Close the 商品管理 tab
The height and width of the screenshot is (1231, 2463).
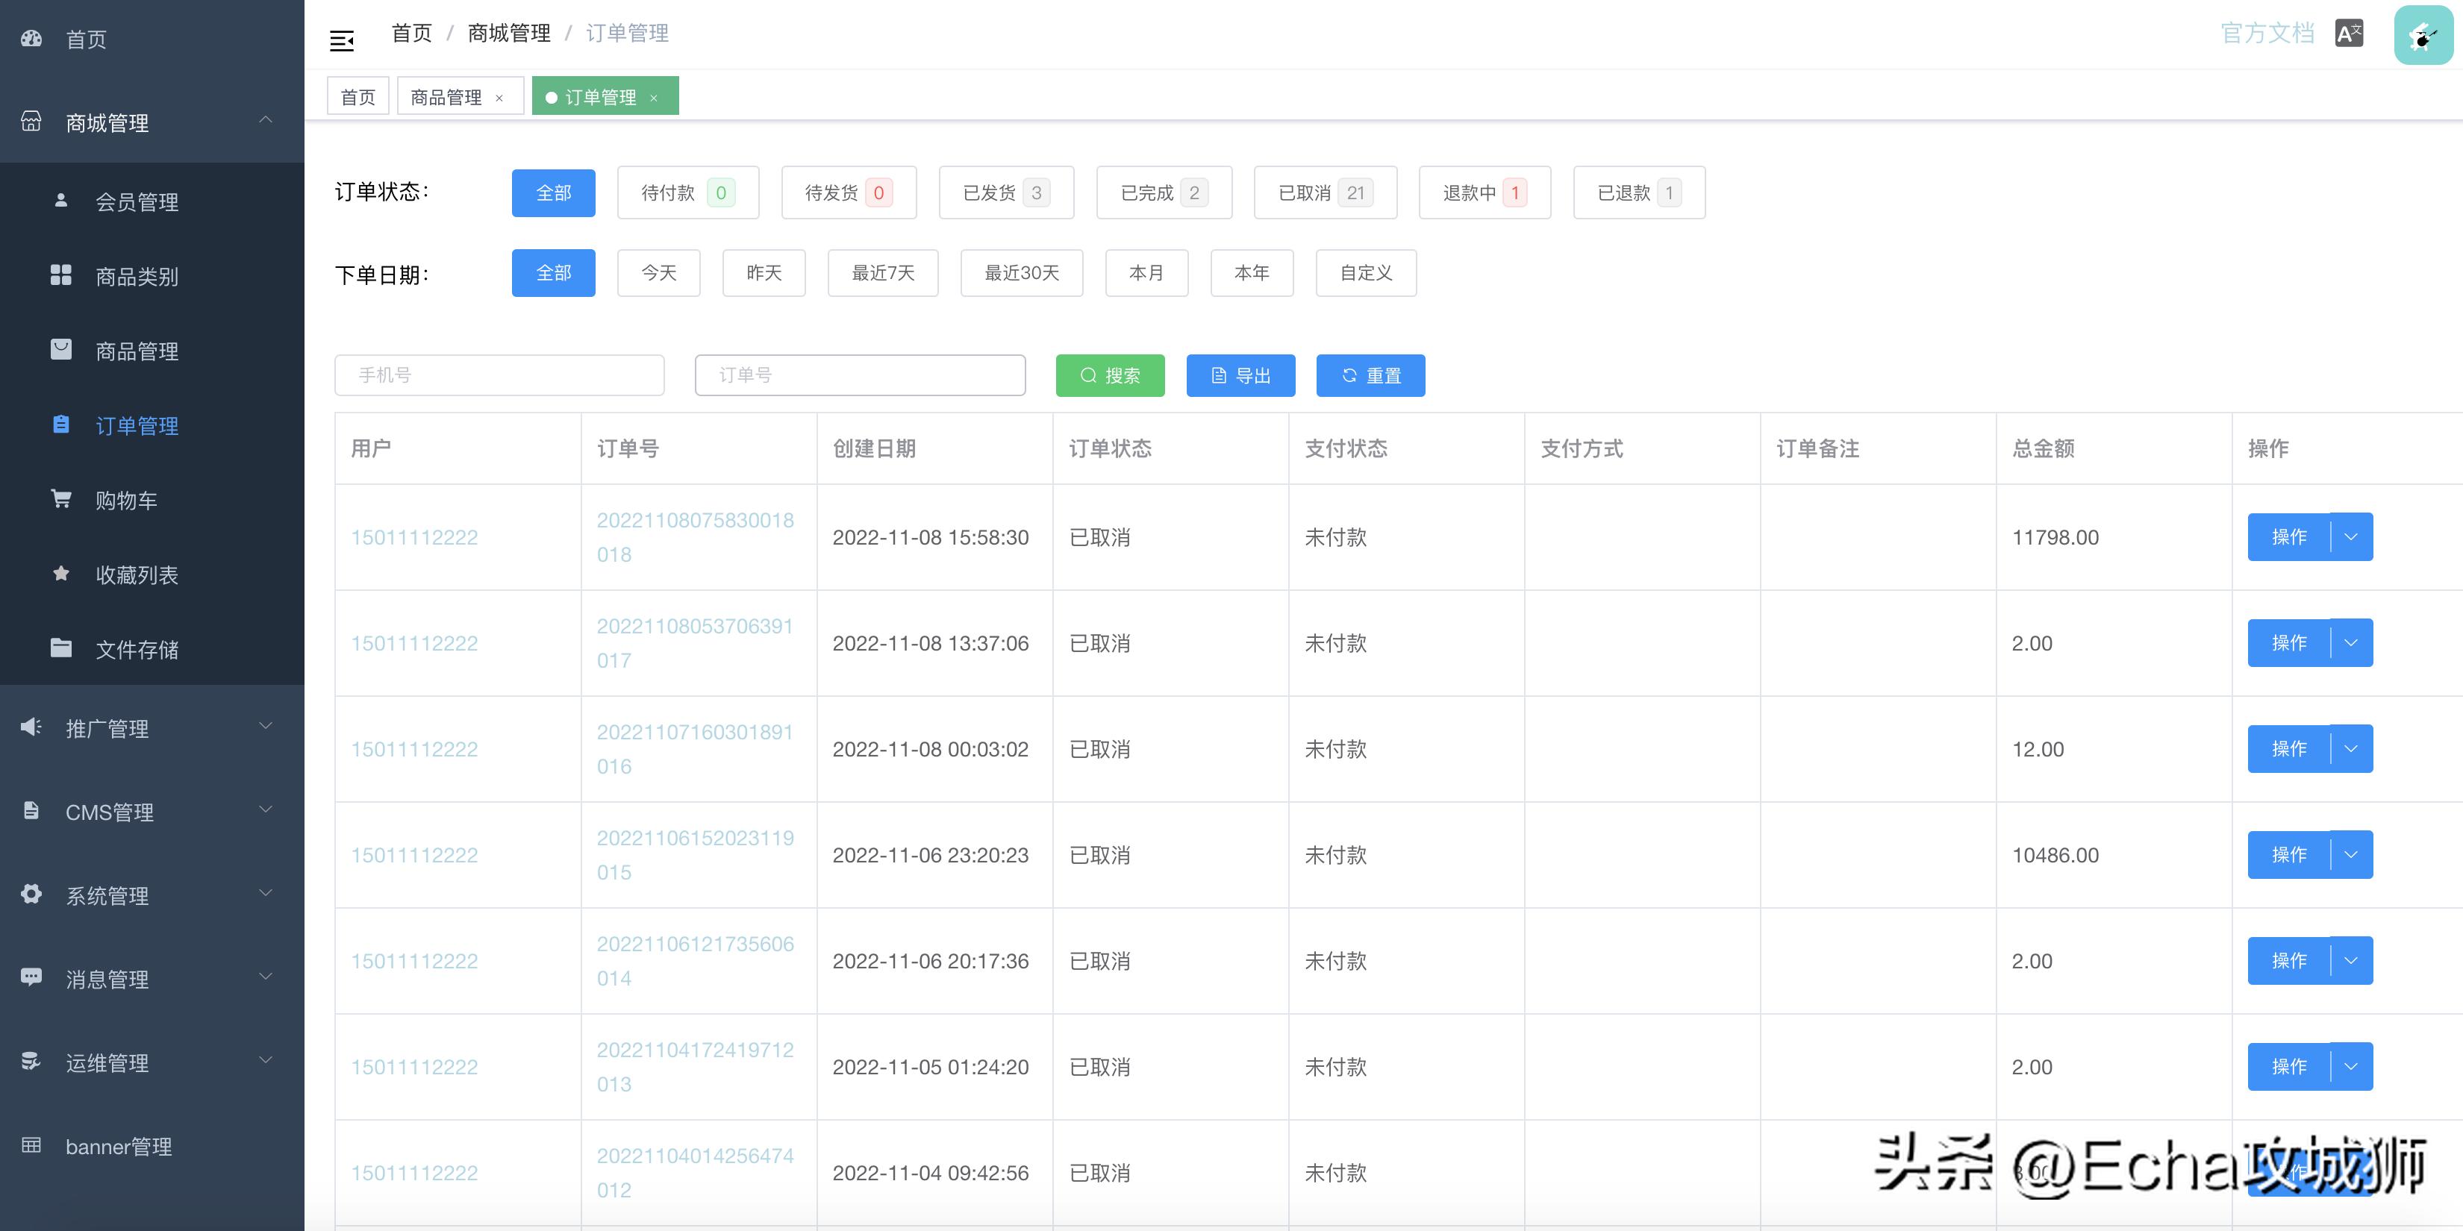pos(499,98)
